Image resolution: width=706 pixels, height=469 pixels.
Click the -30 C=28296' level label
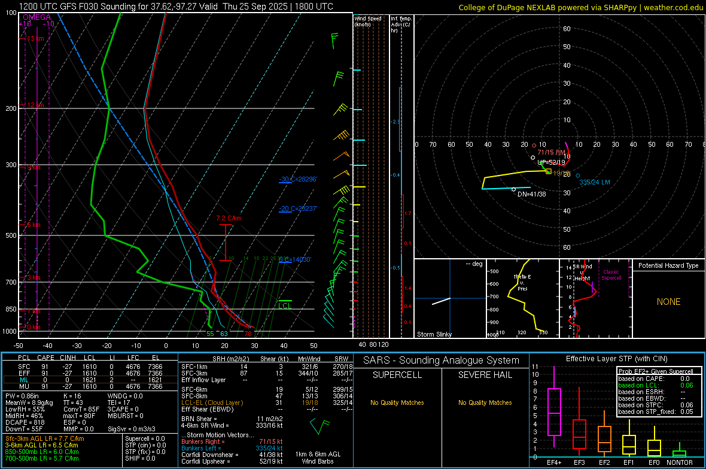point(298,180)
